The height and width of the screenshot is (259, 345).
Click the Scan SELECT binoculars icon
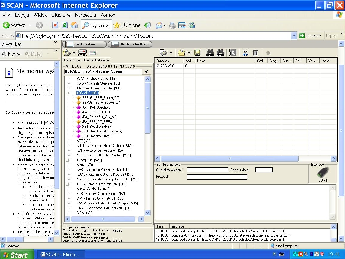coord(220,53)
